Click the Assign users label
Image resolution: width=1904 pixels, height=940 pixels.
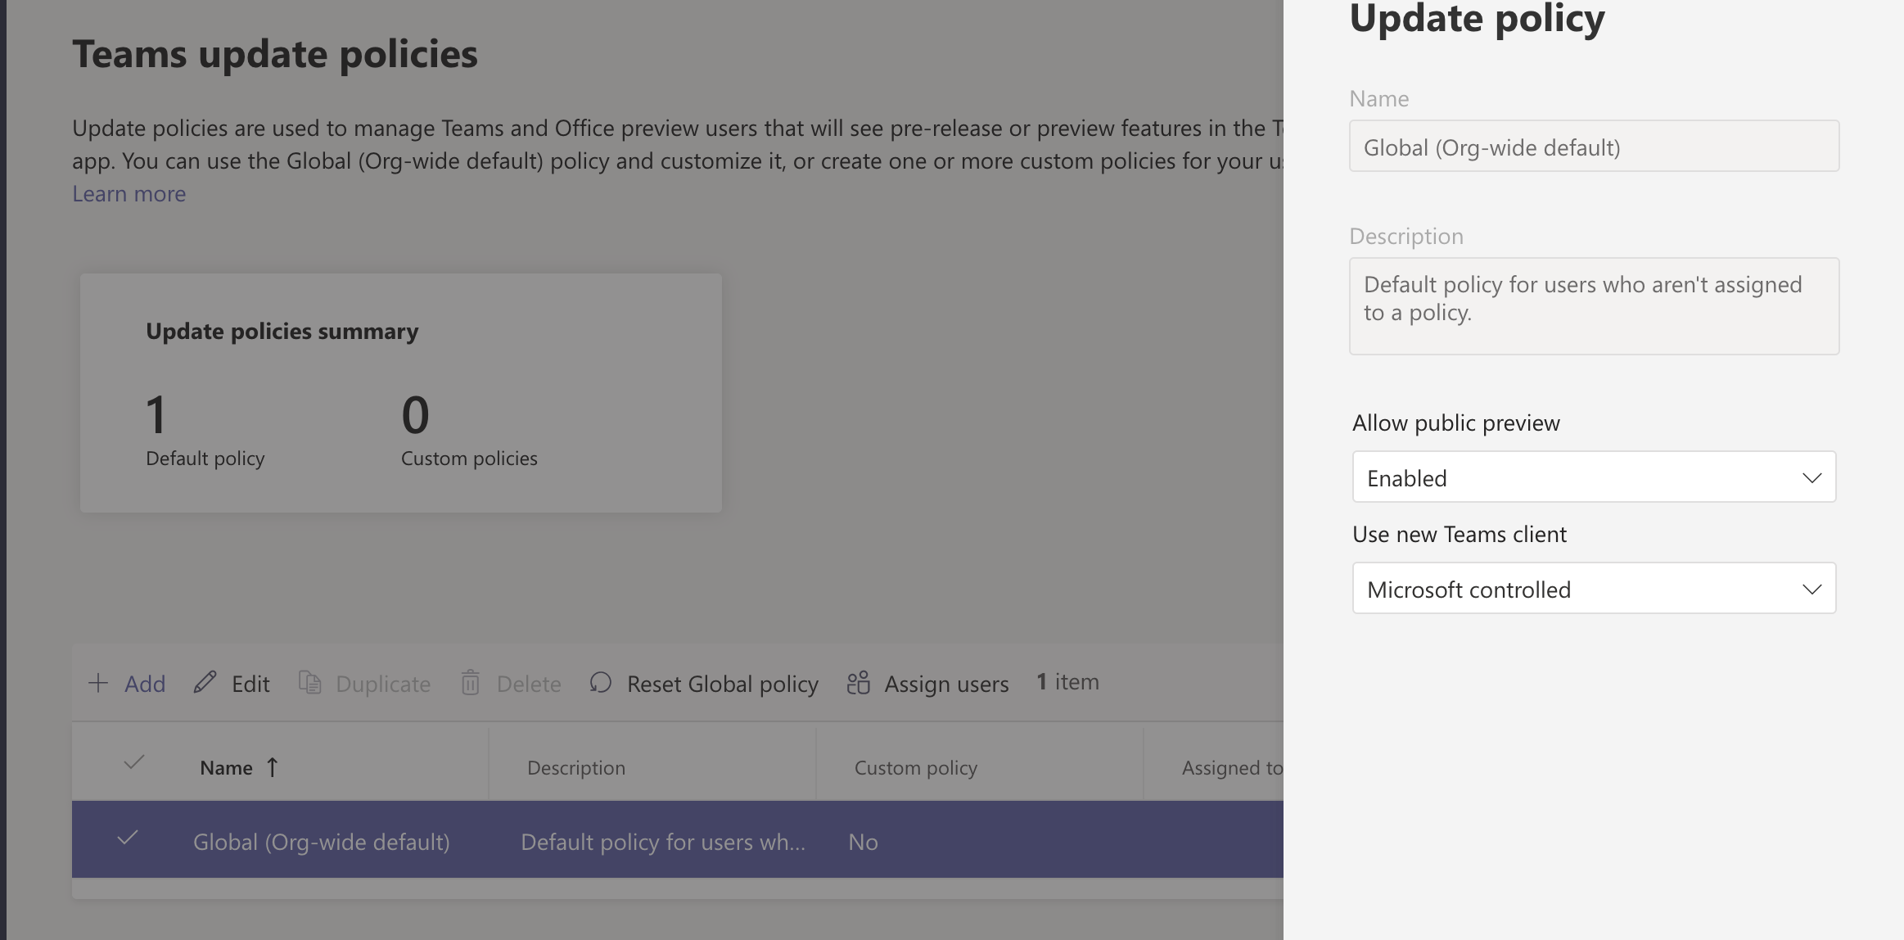(946, 684)
